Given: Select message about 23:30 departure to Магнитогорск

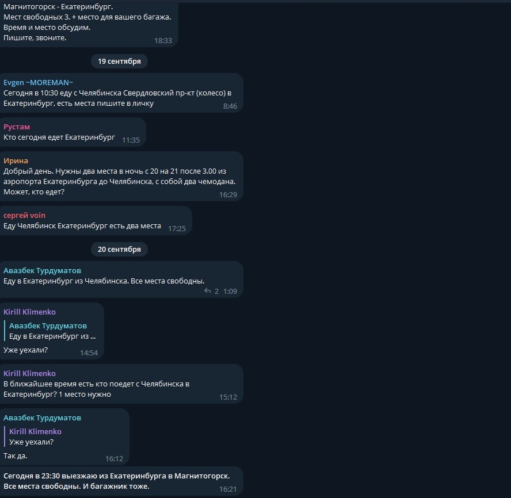Looking at the screenshot, I should (121, 481).
